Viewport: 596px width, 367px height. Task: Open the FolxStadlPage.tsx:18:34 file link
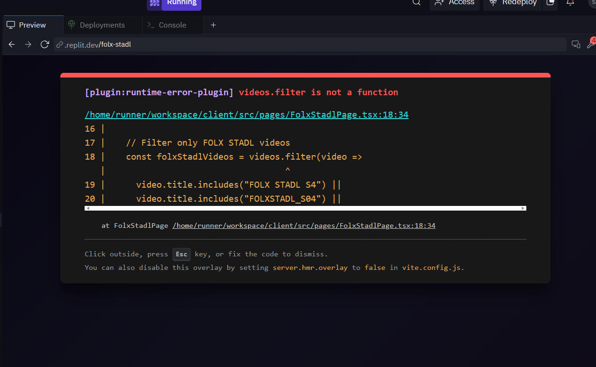[x=246, y=115]
